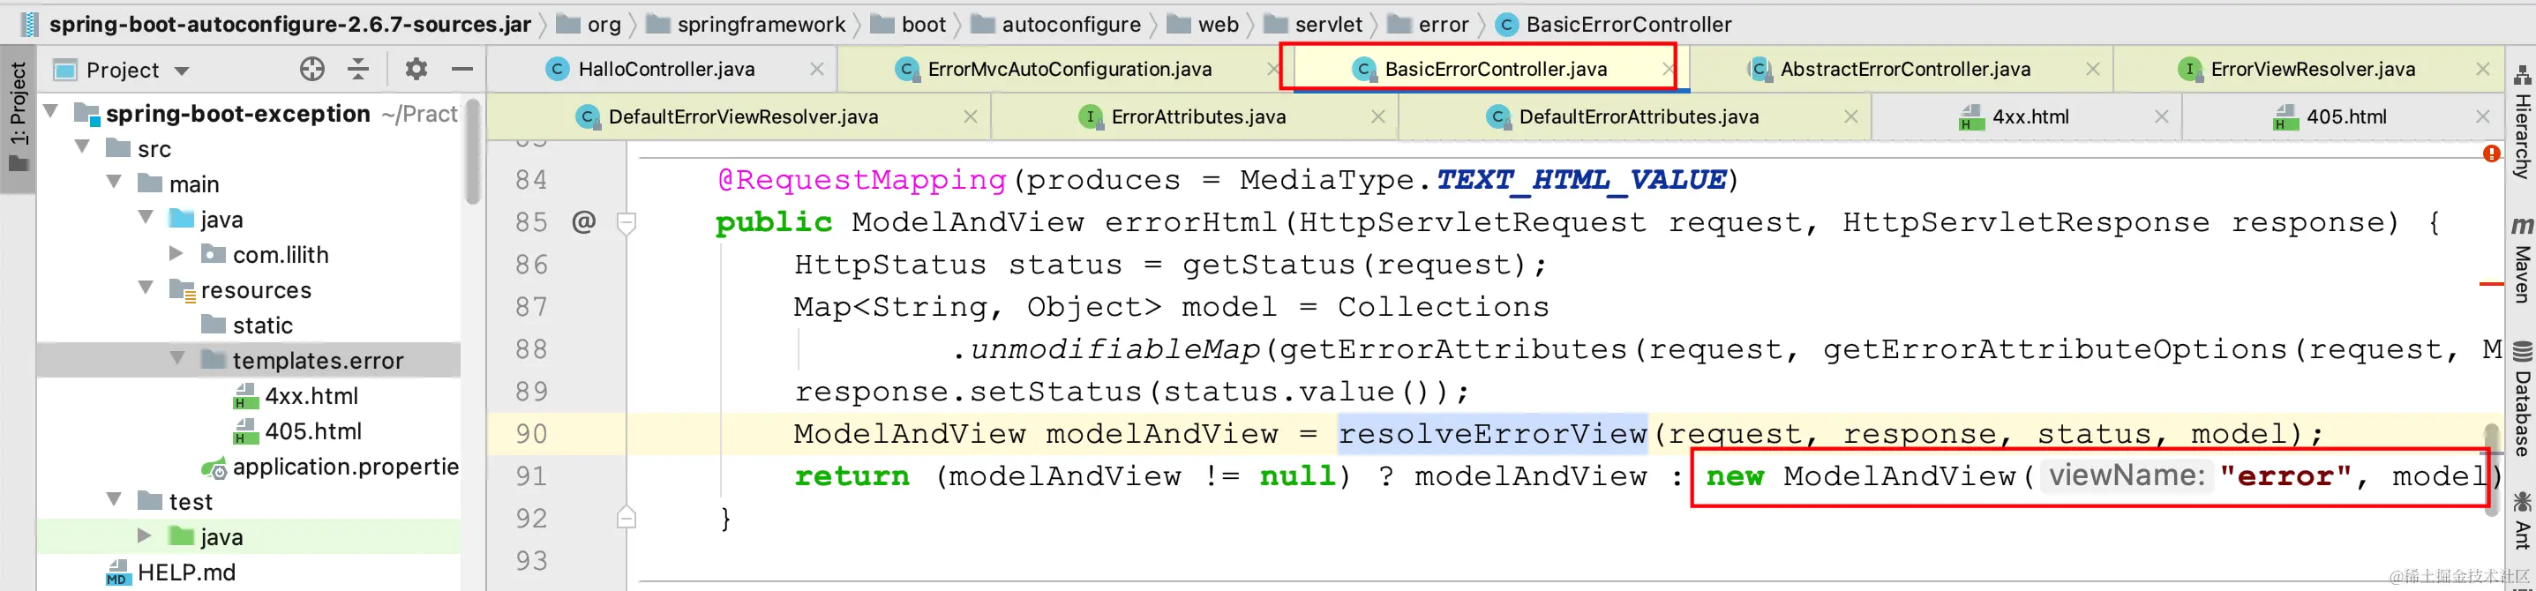Click the boot breadcrumb
Screen dimensions: 2536x591
909,24
